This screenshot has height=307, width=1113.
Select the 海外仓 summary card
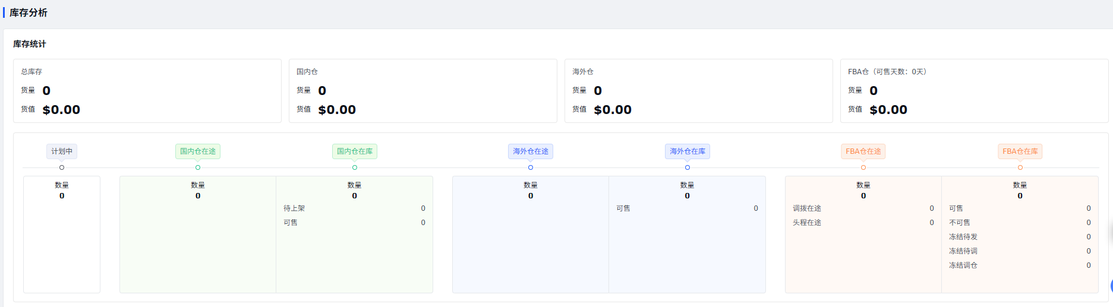699,91
